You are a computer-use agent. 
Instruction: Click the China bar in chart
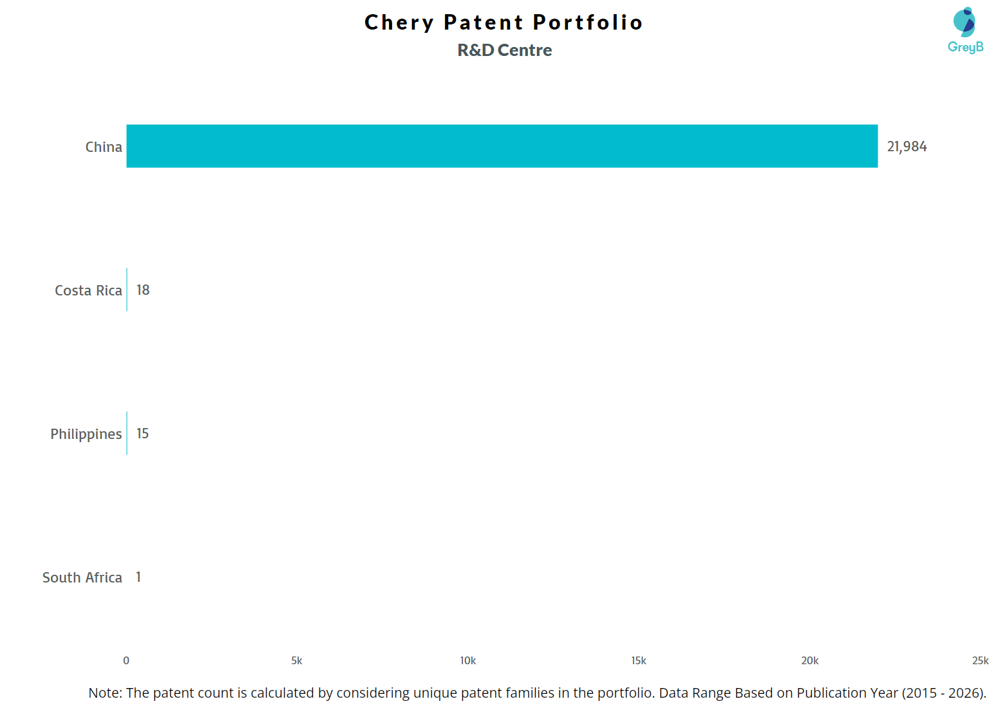pyautogui.click(x=502, y=146)
